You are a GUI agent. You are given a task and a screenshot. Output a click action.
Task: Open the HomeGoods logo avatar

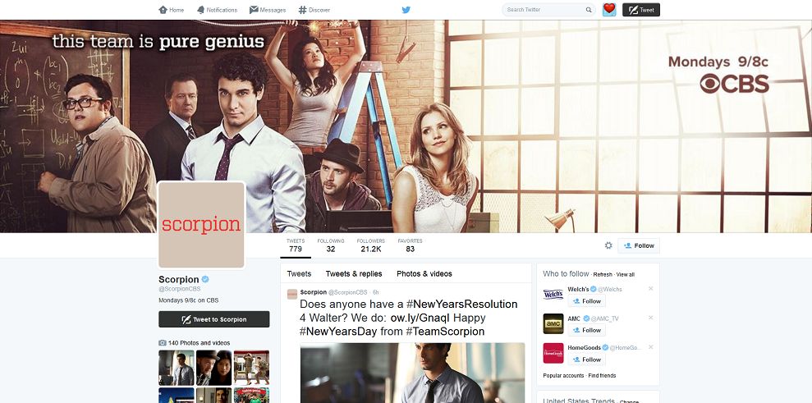(x=553, y=353)
